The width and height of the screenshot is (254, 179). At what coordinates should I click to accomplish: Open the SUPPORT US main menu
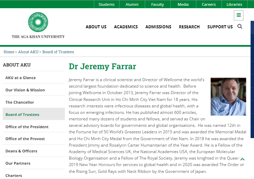[220, 27]
